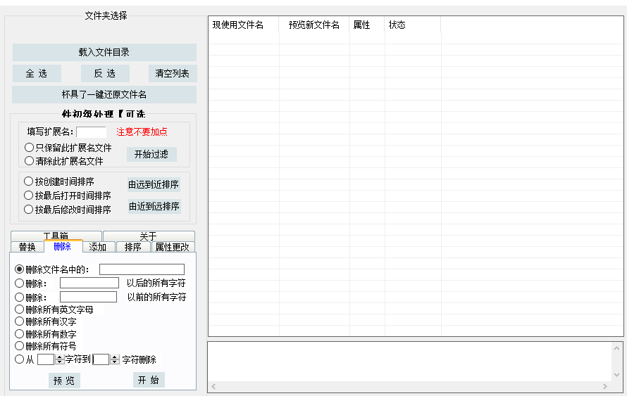Click the start character number field after 从
This screenshot has width=627, height=396.
(46, 359)
